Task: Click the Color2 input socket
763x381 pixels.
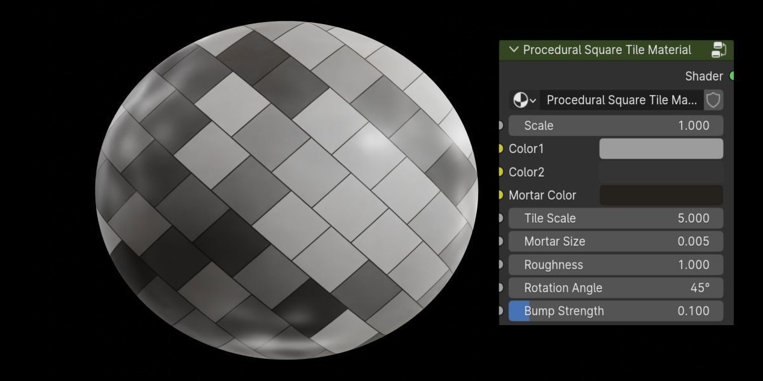Action: pyautogui.click(x=500, y=172)
